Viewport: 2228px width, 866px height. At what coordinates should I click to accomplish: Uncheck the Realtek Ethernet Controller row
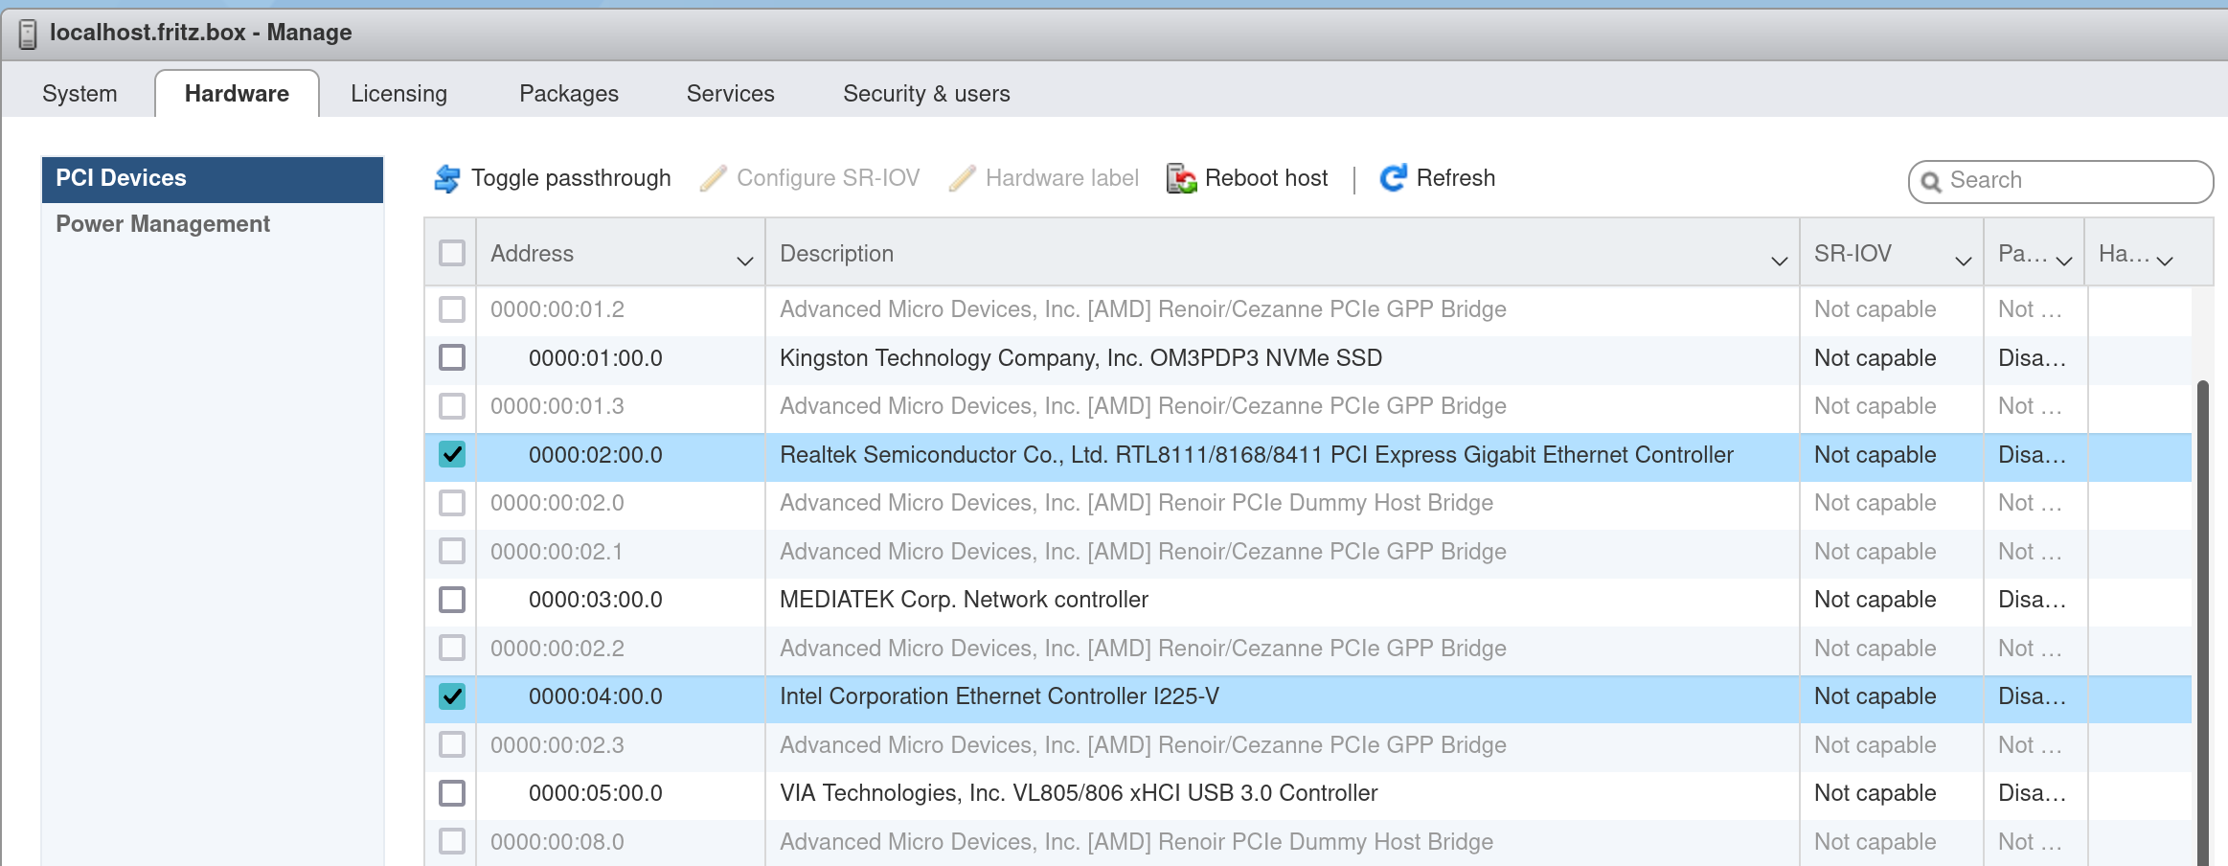pyautogui.click(x=452, y=454)
